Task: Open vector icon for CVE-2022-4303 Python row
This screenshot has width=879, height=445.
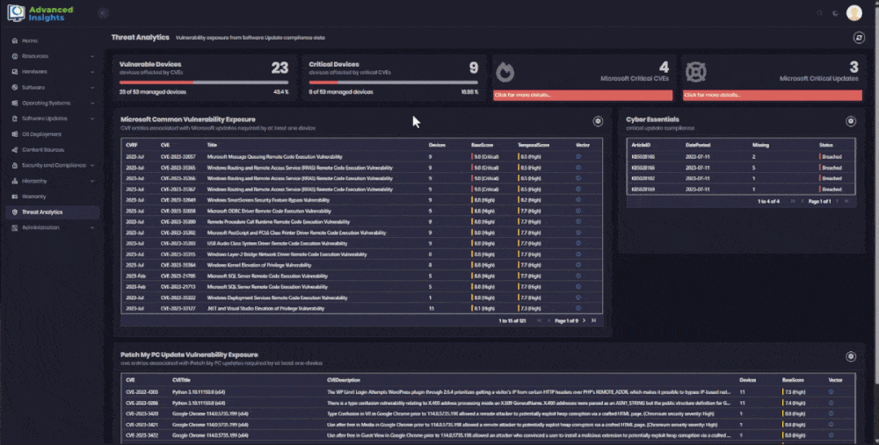Action: pos(831,391)
